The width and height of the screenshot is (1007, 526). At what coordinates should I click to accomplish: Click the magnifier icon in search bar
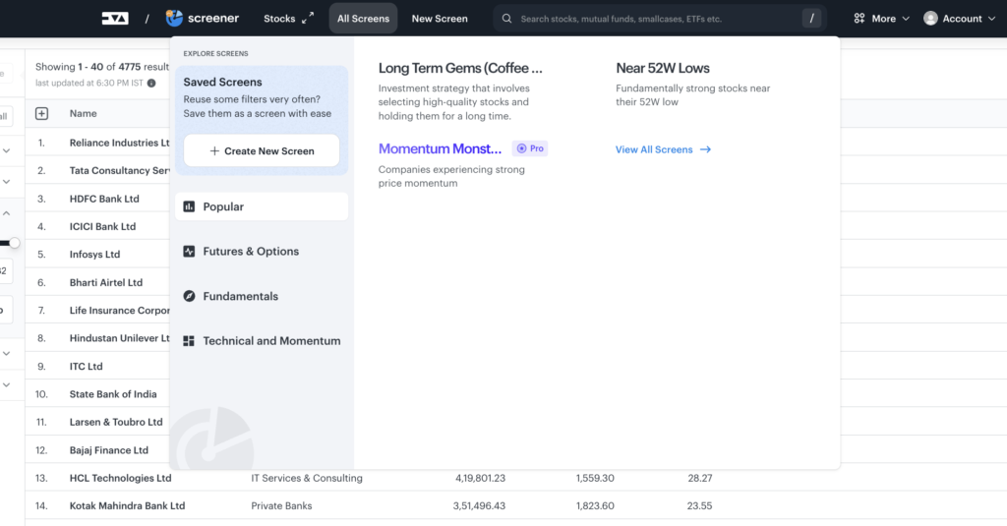[506, 19]
